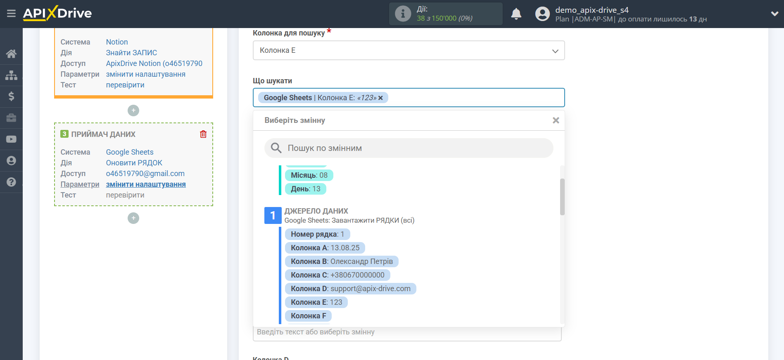Select variable Колонка D: support@apix-drive.com
This screenshot has height=360, width=784.
pyautogui.click(x=351, y=289)
